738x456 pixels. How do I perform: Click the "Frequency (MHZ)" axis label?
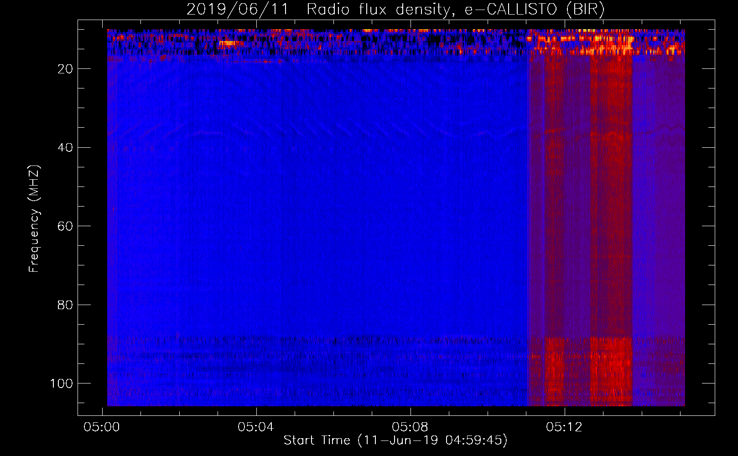coord(34,219)
